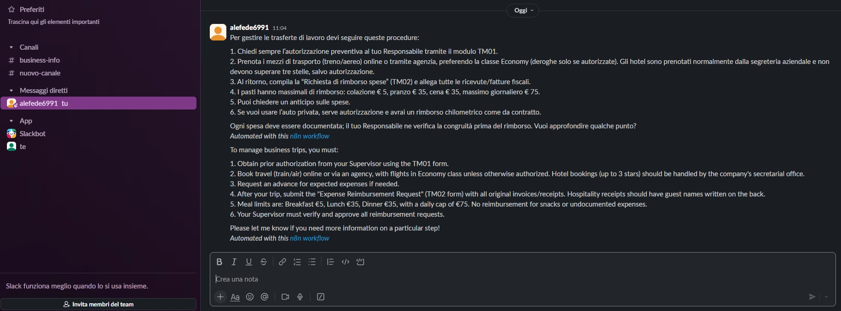Viewport: 841px width, 311px height.
Task: Insert a link with the link icon
Action: tap(282, 262)
